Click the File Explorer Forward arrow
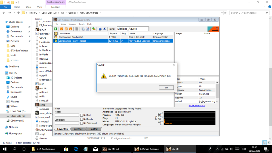The width and height of the screenshot is (272, 153). (x=10, y=13)
